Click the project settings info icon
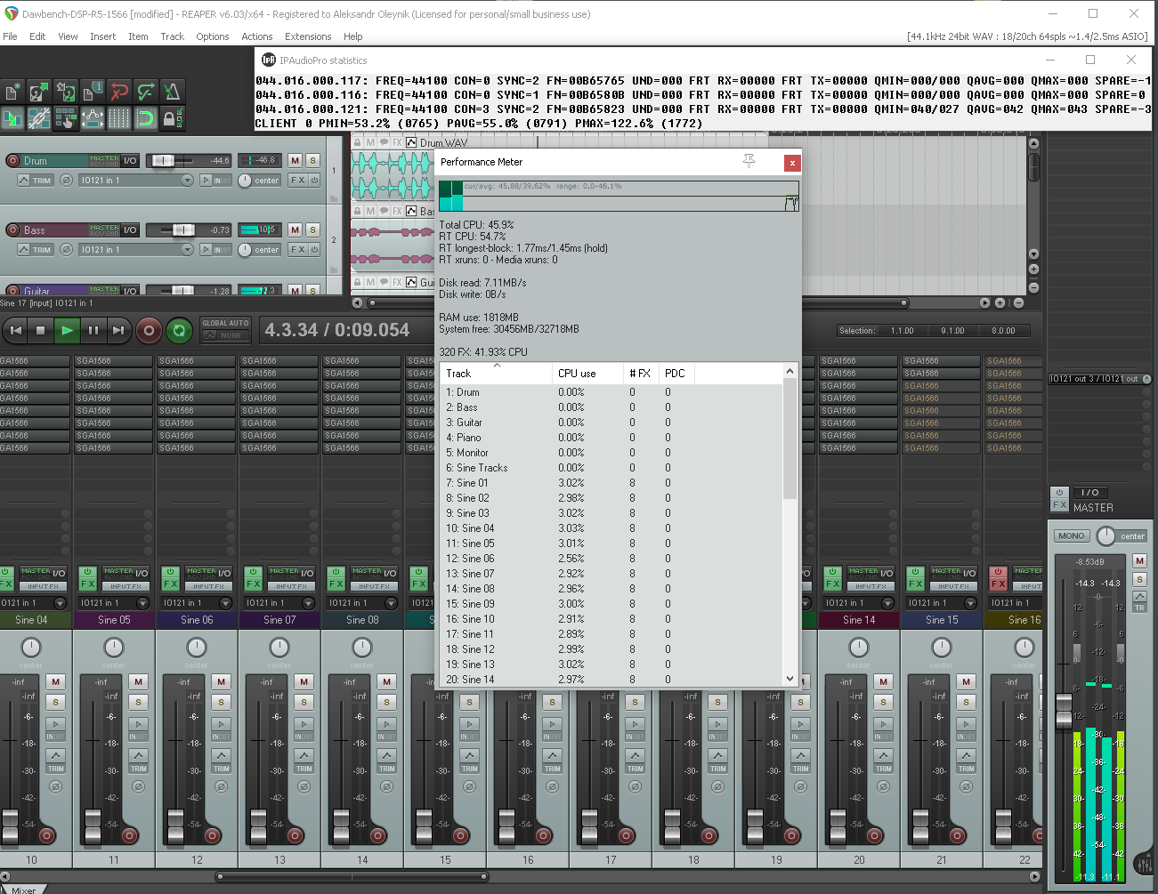This screenshot has width=1158, height=894. click(x=93, y=91)
